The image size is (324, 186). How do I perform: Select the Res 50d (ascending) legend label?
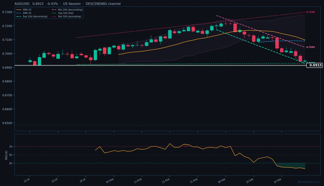(70, 16)
